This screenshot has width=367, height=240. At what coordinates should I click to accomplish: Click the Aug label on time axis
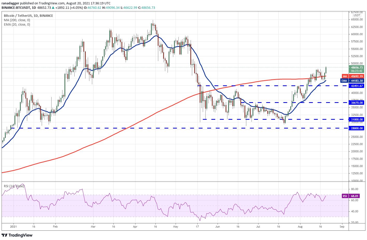(300, 227)
